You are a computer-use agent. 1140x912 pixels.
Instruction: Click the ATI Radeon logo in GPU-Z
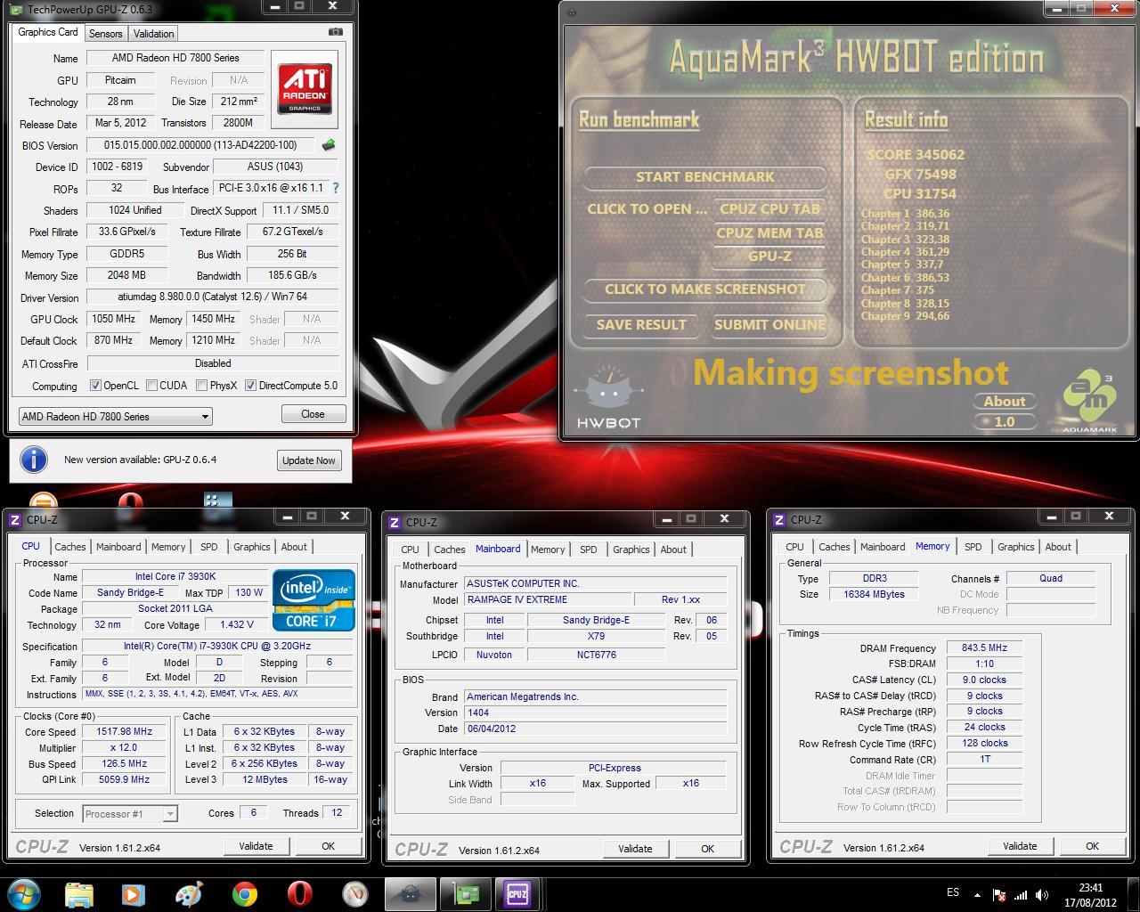click(x=305, y=88)
